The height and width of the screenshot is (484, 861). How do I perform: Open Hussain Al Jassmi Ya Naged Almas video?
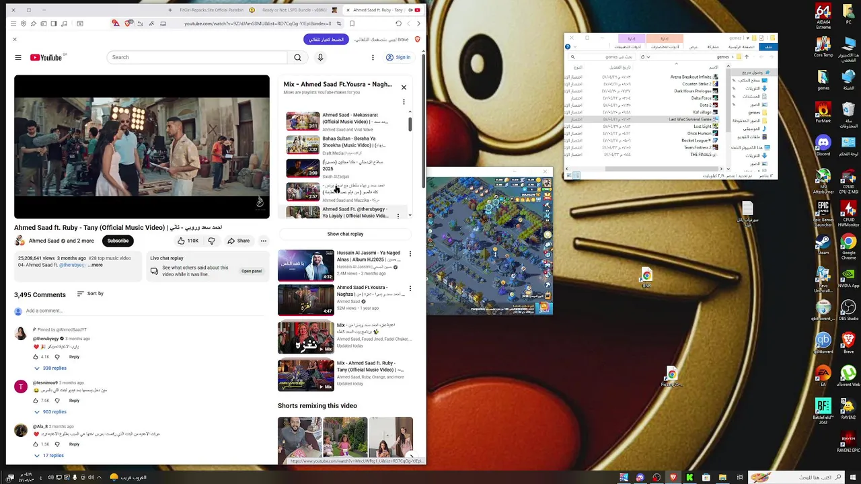[x=340, y=264]
